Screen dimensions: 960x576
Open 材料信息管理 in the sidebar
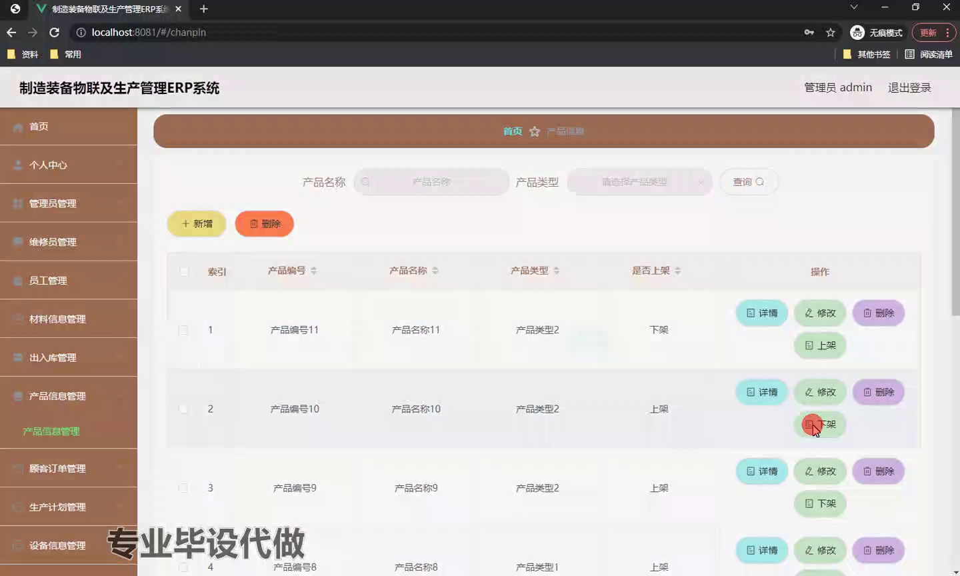coord(69,319)
